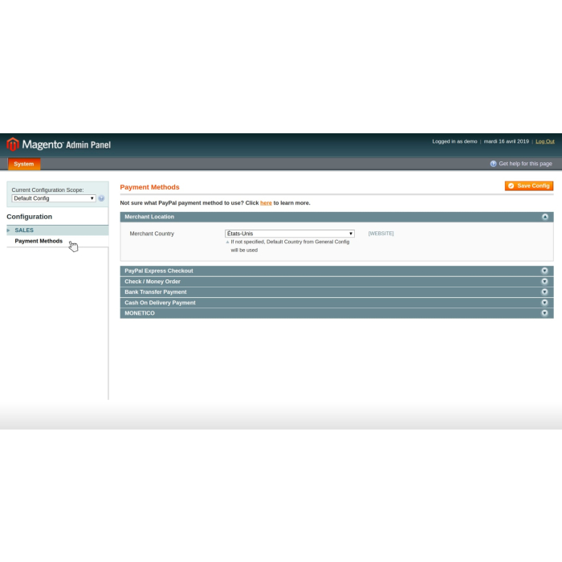Click the [WEBSITE] scope label
The height and width of the screenshot is (562, 562).
381,234
